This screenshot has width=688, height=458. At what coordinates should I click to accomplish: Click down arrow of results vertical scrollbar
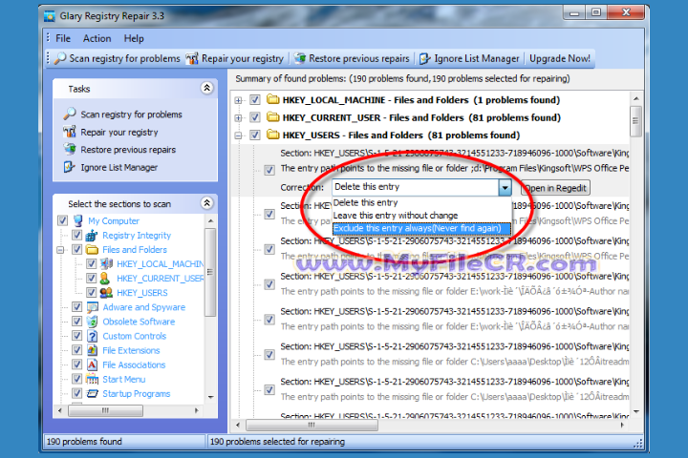coord(635,411)
